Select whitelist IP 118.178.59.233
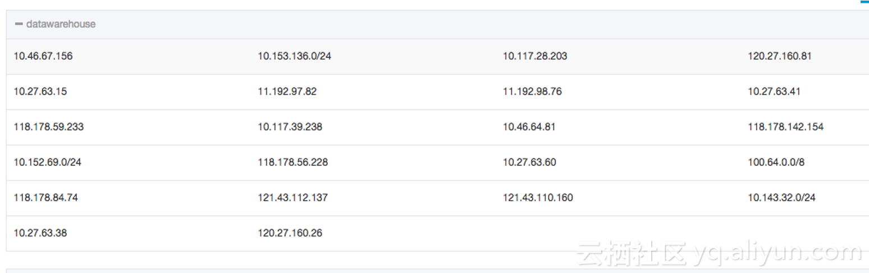 click(x=48, y=127)
